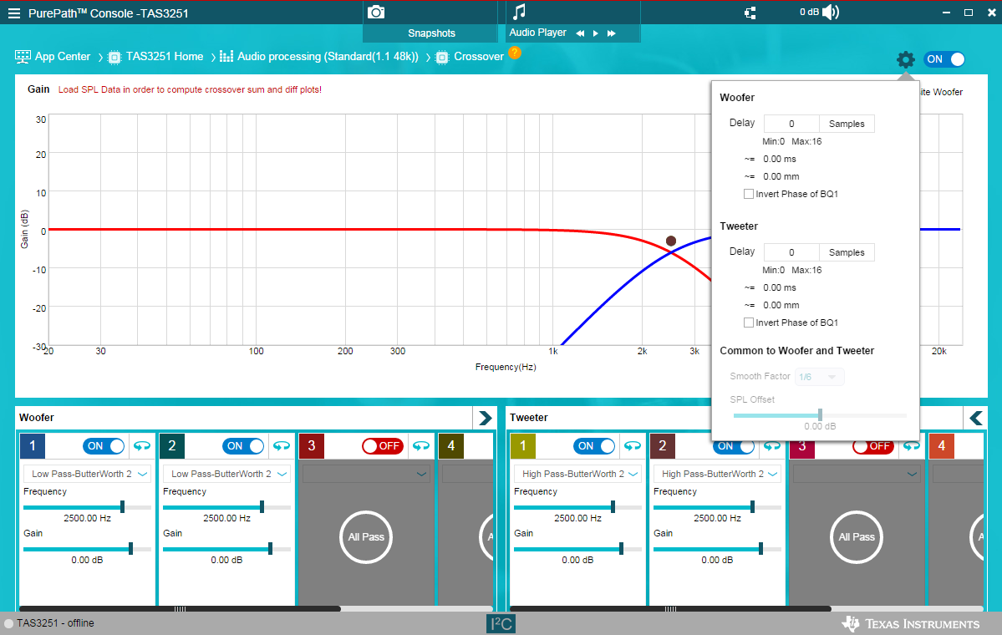Click the Audio Player music note icon

(x=520, y=12)
